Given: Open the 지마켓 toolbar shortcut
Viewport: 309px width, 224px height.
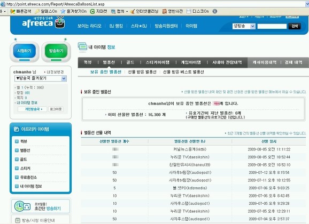Looking at the screenshot, I should [98, 11].
